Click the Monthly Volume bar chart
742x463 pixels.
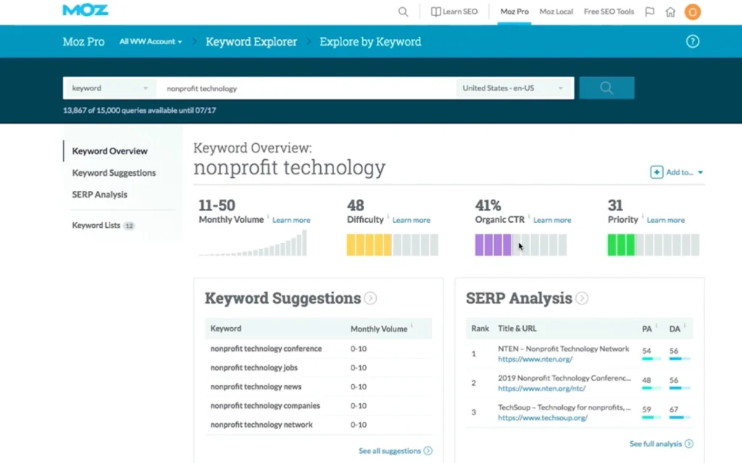coord(253,243)
